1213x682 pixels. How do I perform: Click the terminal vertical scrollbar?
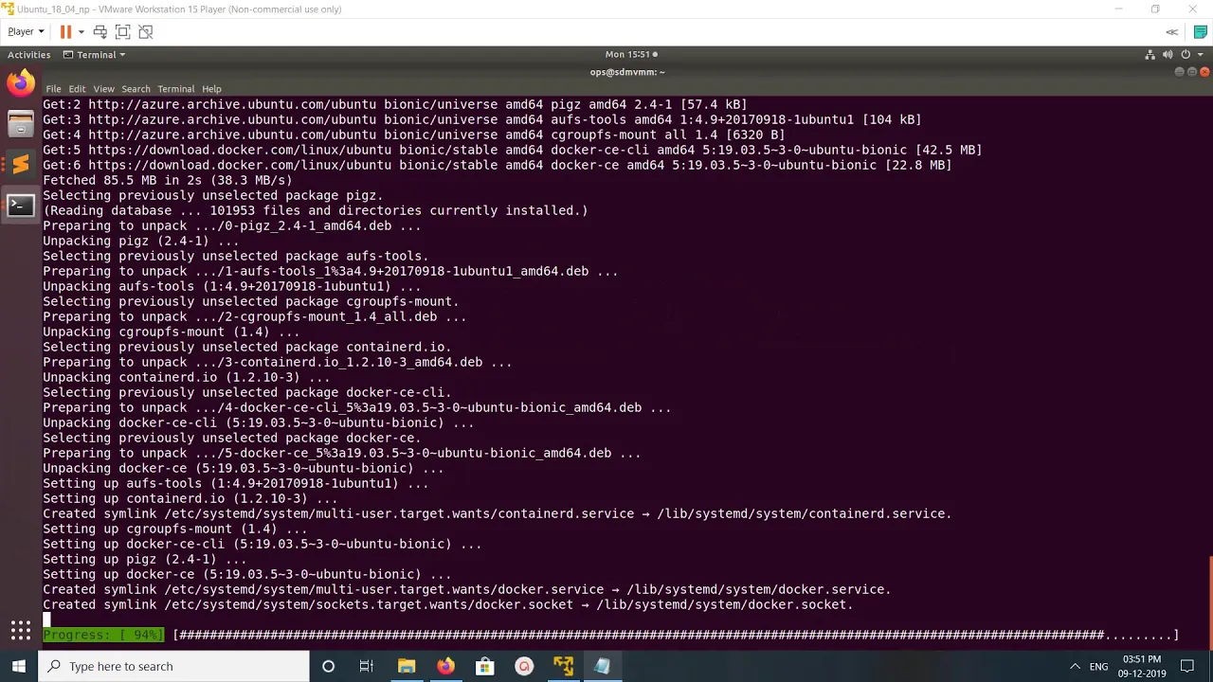pos(1209,601)
